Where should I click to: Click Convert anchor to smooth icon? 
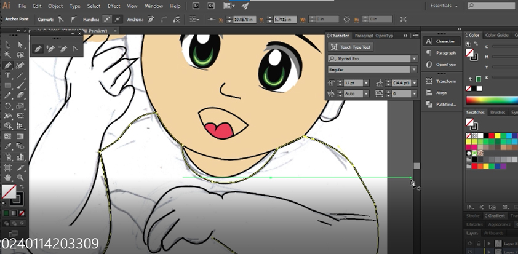tap(73, 20)
